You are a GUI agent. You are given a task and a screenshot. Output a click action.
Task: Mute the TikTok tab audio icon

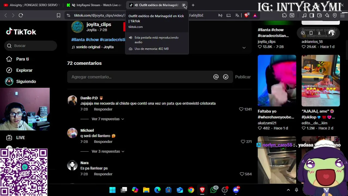pyautogui.click(x=136, y=5)
